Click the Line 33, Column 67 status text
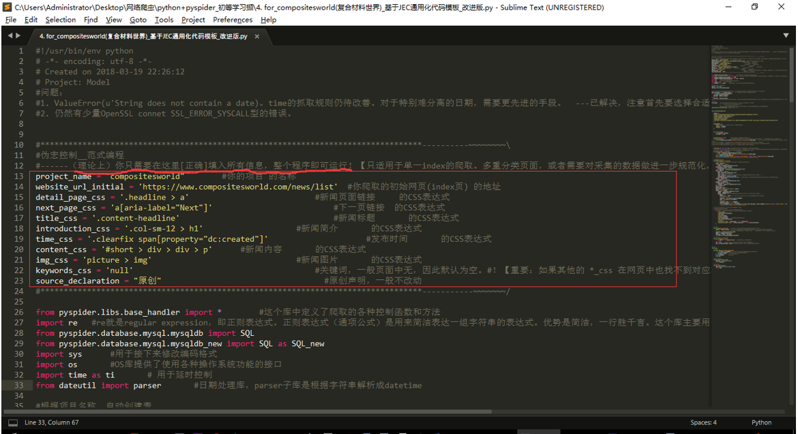 (x=52, y=422)
